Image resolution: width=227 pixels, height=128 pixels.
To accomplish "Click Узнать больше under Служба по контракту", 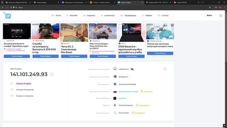I will coord(45,56).
